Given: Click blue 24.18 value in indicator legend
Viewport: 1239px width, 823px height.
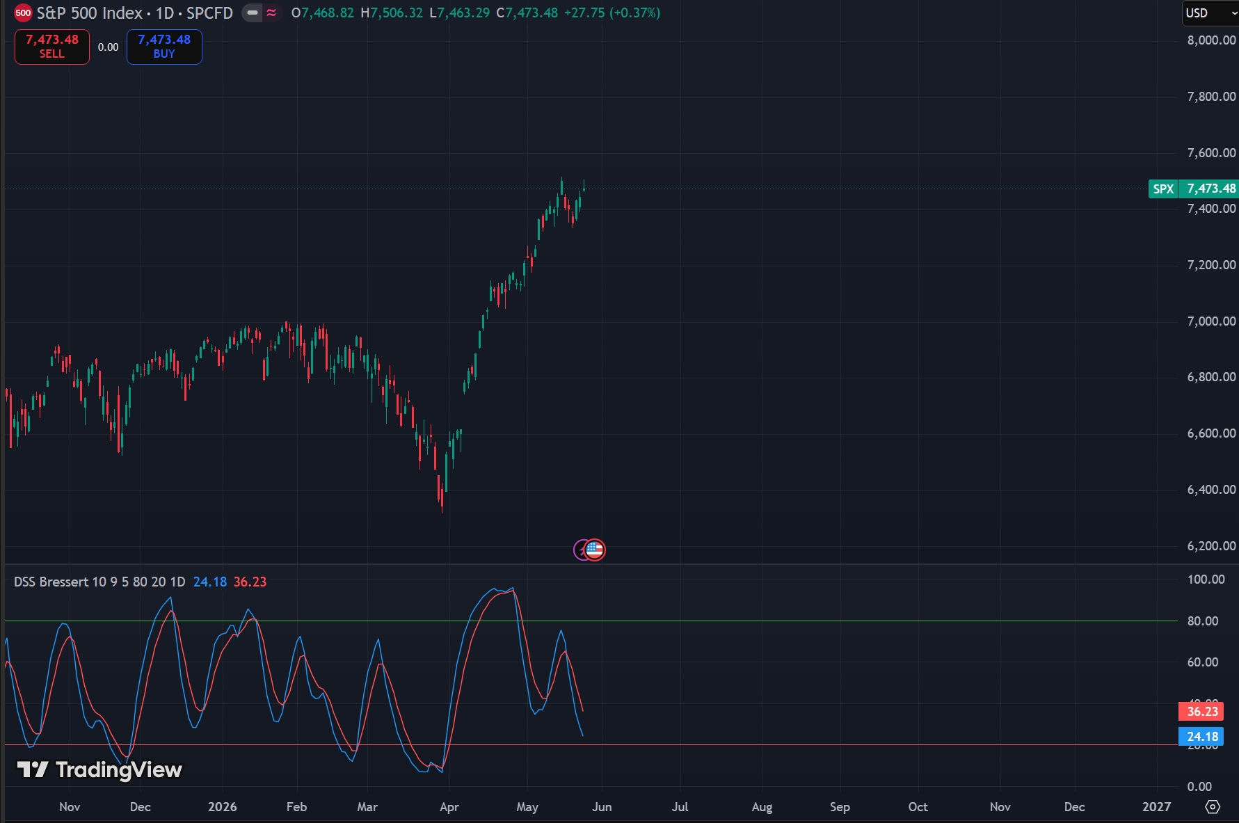Looking at the screenshot, I should (210, 582).
